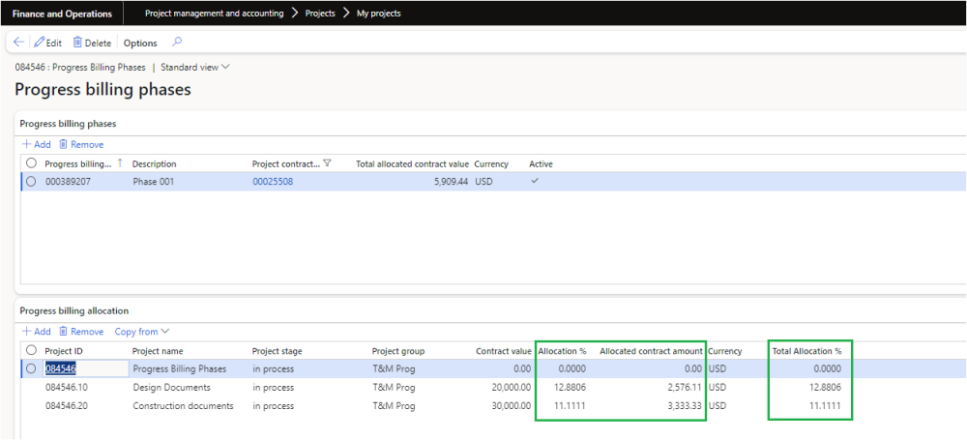Expand the Standard view dropdown
This screenshot has width=967, height=440.
(x=195, y=68)
